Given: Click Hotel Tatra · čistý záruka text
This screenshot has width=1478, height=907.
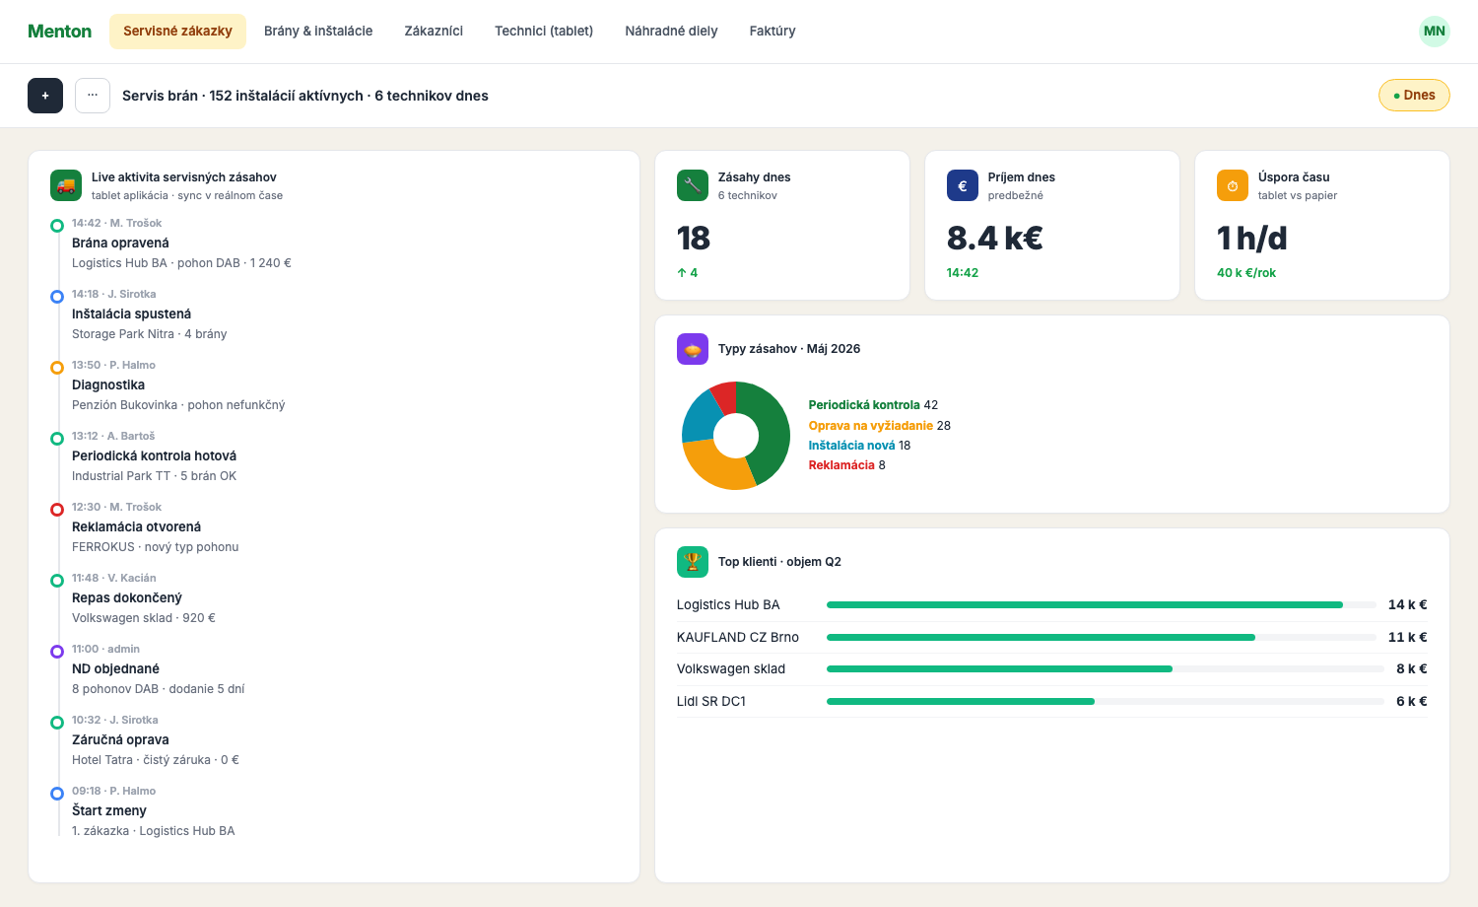Looking at the screenshot, I should [x=156, y=760].
